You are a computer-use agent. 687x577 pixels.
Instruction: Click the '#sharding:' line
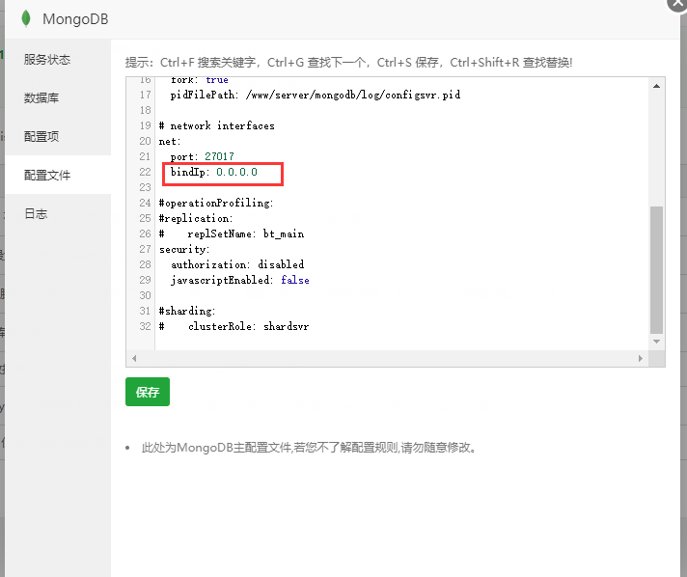click(187, 311)
